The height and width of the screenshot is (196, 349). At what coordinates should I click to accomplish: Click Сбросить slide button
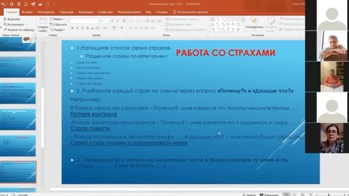coord(58,24)
